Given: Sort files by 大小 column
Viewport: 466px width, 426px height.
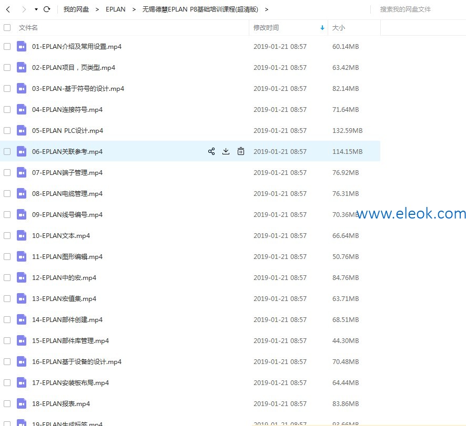Looking at the screenshot, I should tap(339, 28).
